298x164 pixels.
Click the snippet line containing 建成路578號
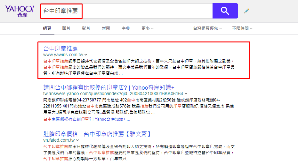point(139,106)
